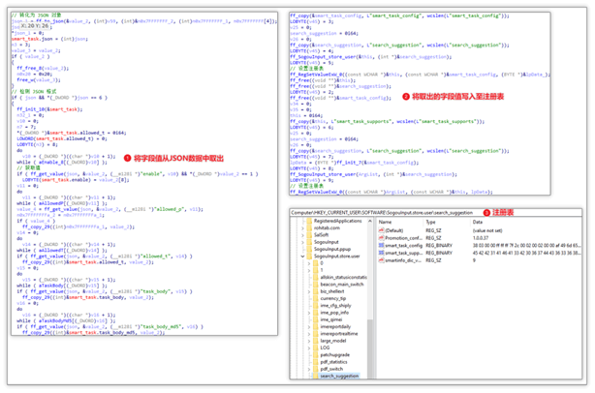Click the SogouInput.ppup folder icon
Viewport: 595px width, 393px height.
coord(309,249)
